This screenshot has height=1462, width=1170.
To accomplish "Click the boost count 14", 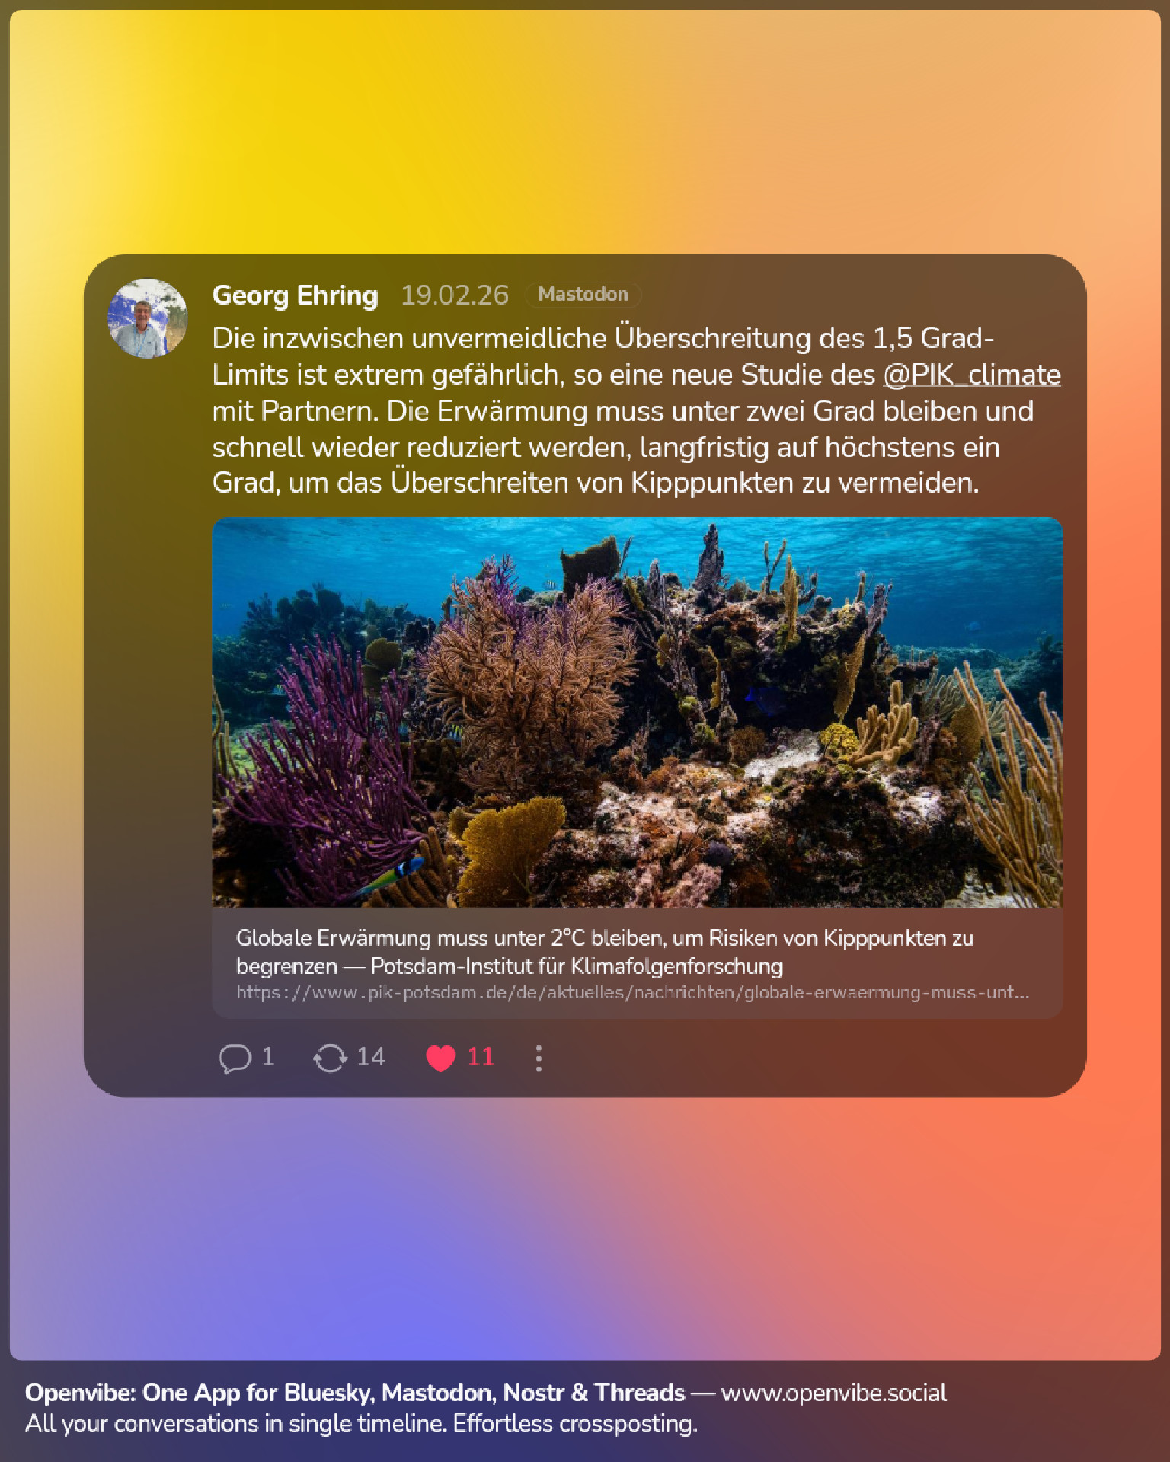I will point(371,1057).
